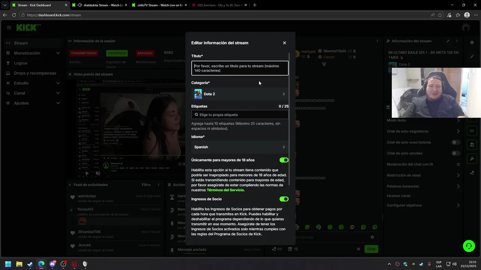Open File Explorer from taskbar
The height and width of the screenshot is (270, 481).
pyautogui.click(x=19, y=264)
